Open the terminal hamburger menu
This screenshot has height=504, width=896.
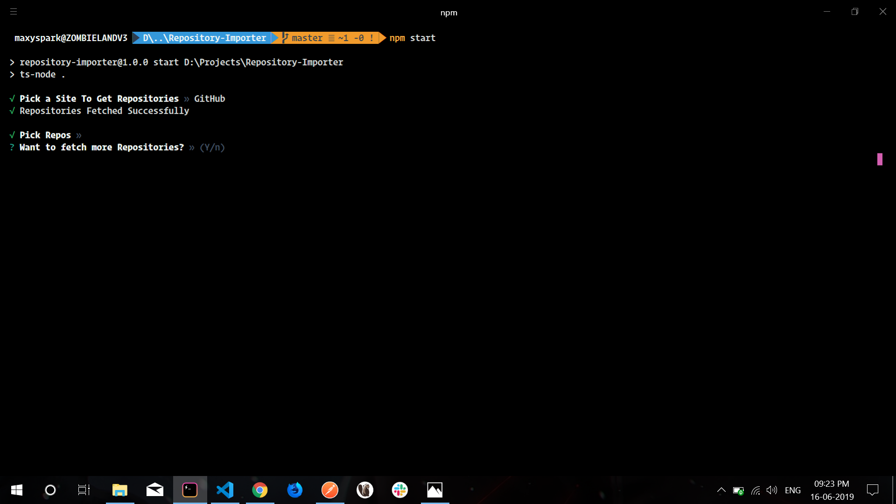point(14,12)
